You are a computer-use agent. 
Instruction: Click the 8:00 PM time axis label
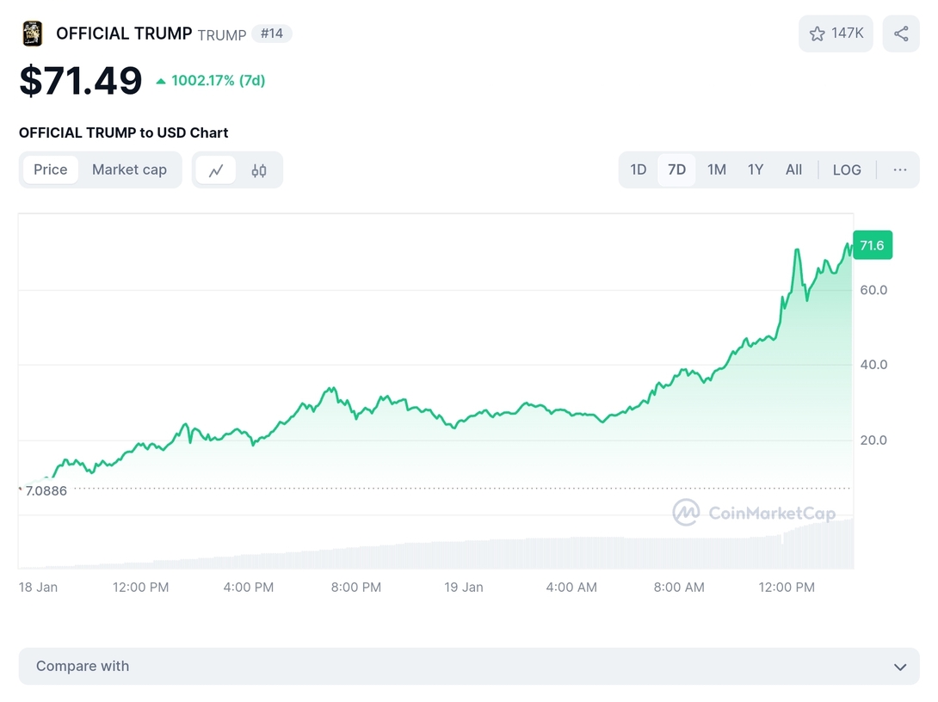point(356,588)
